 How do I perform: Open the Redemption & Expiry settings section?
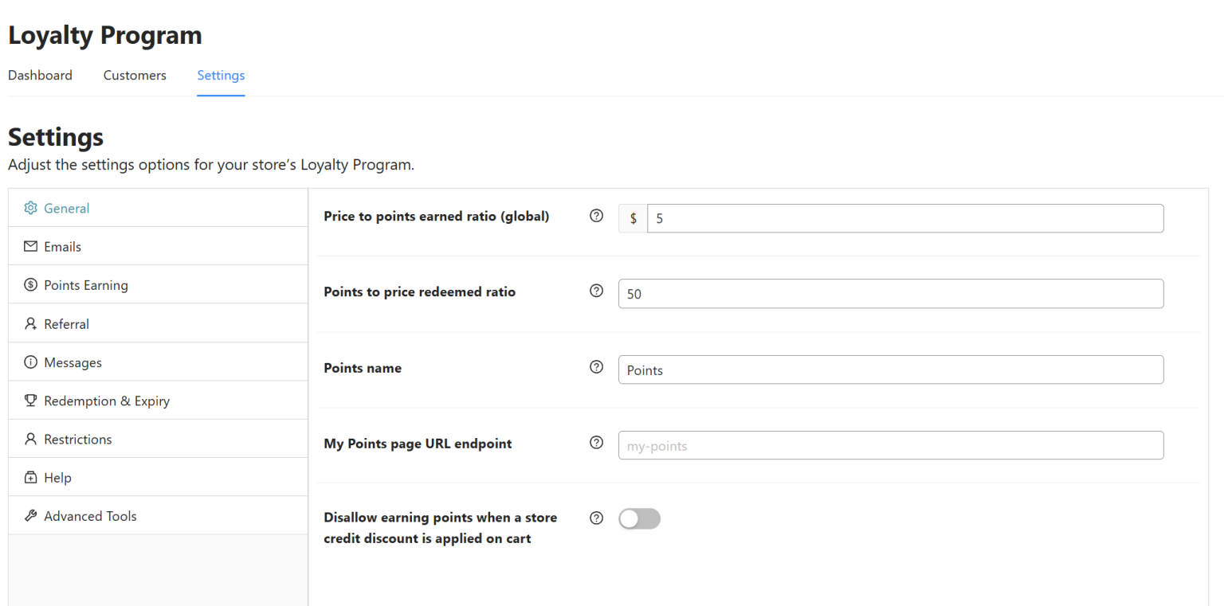pos(106,401)
